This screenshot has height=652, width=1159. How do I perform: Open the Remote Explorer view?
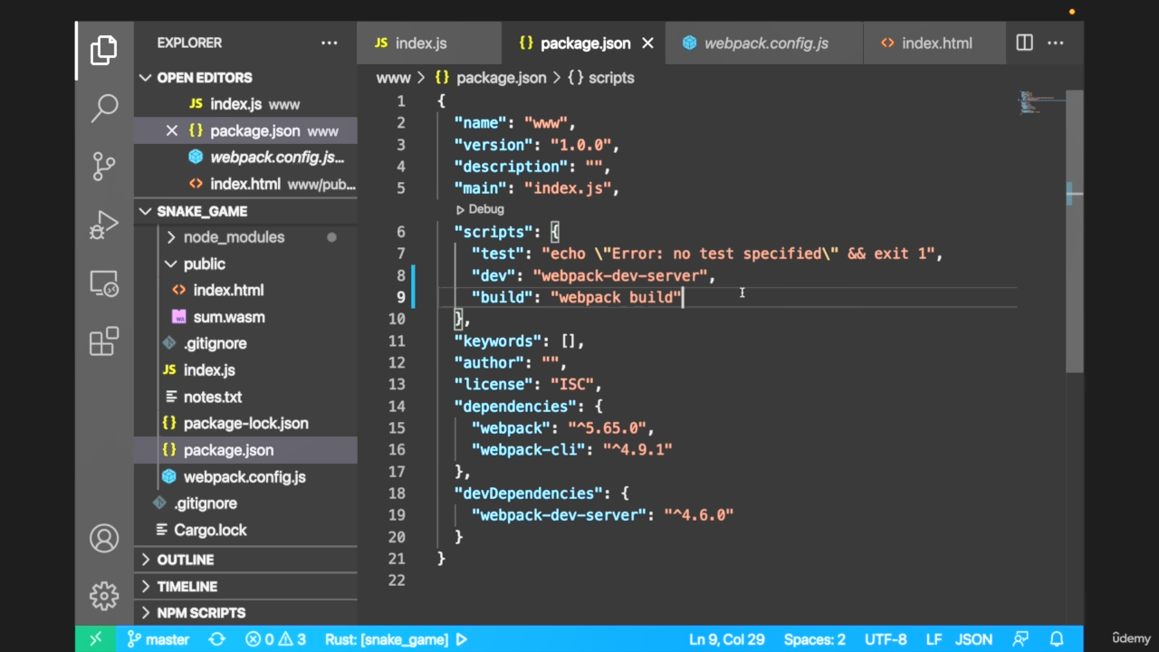click(104, 283)
